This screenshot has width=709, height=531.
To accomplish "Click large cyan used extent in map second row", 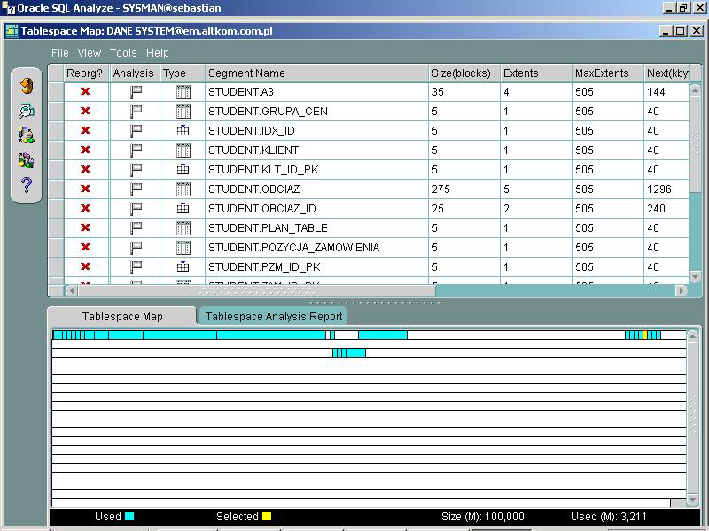I will tap(356, 352).
